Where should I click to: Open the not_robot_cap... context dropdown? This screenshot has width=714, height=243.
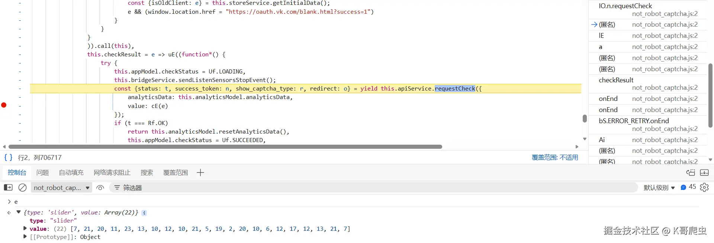coord(61,188)
